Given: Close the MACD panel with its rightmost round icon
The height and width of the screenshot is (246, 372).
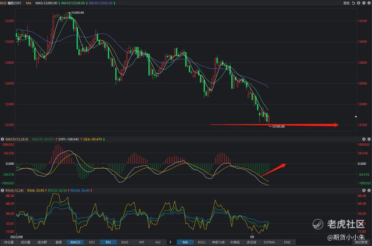Looking at the screenshot, I should click(369, 139).
